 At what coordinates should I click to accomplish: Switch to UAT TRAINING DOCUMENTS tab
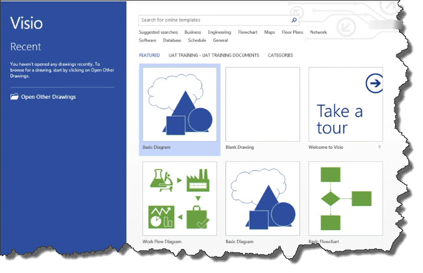[x=214, y=55]
